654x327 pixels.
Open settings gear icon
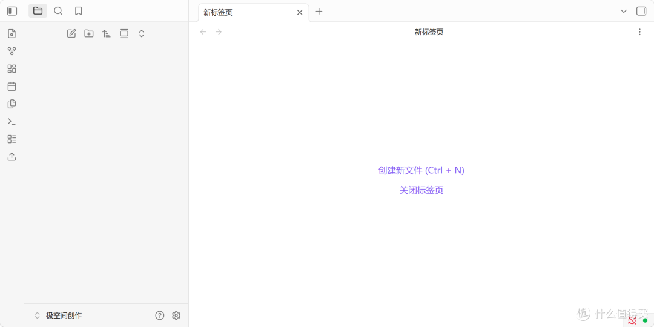pyautogui.click(x=176, y=315)
